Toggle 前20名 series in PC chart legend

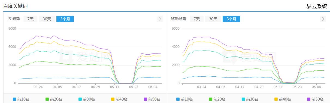(x=54, y=99)
